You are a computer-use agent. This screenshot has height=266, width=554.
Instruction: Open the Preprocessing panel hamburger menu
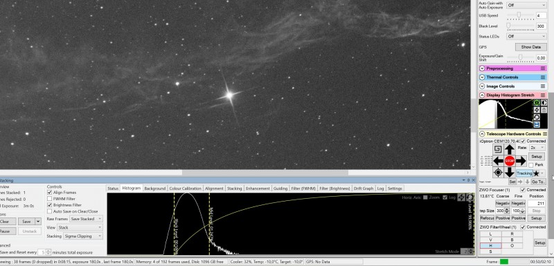543,68
